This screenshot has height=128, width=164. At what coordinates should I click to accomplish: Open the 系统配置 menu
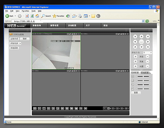pos(72,26)
